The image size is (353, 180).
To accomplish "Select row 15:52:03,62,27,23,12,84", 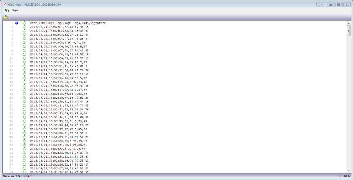I will [59, 35].
